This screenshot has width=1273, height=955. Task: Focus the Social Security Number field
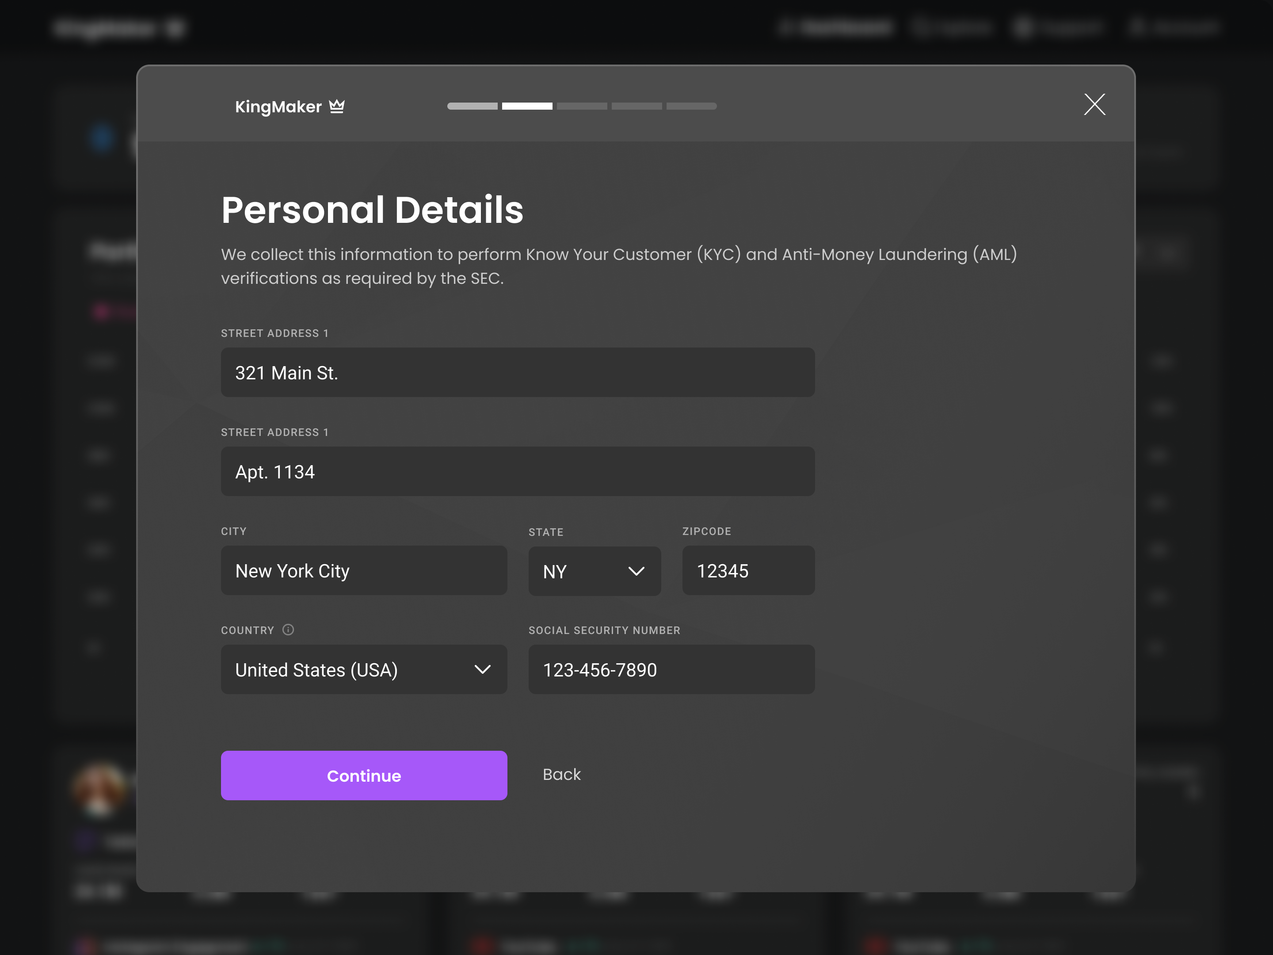tap(671, 669)
